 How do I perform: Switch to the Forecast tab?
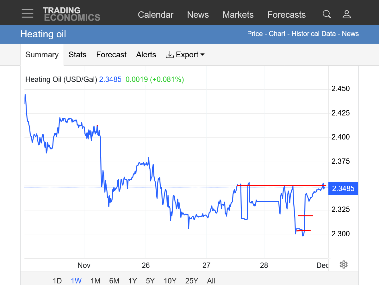point(111,55)
